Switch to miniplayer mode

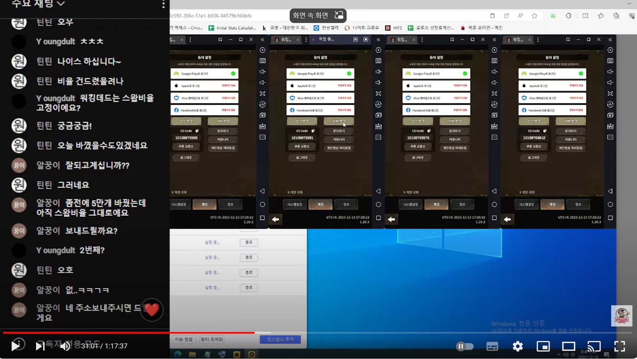pyautogui.click(x=543, y=346)
